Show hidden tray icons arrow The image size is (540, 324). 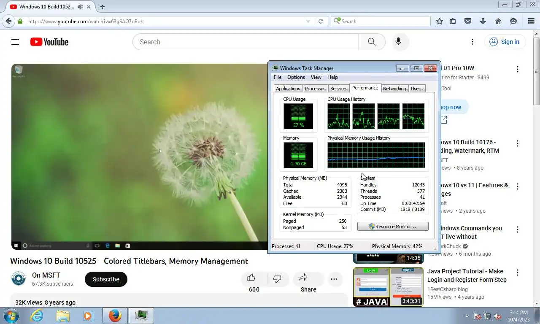click(x=467, y=316)
